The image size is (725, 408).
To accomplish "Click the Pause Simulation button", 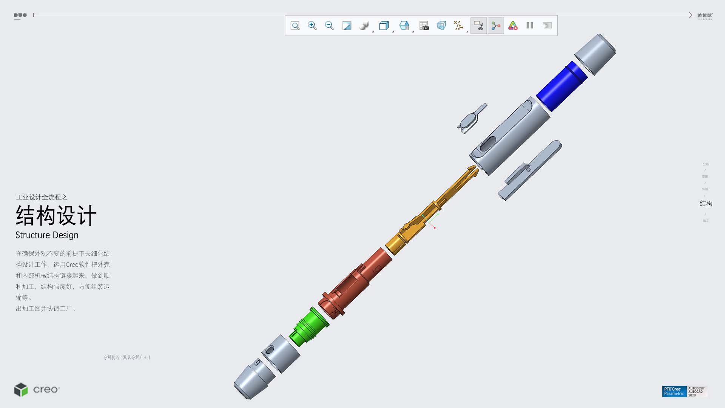I will tap(530, 26).
